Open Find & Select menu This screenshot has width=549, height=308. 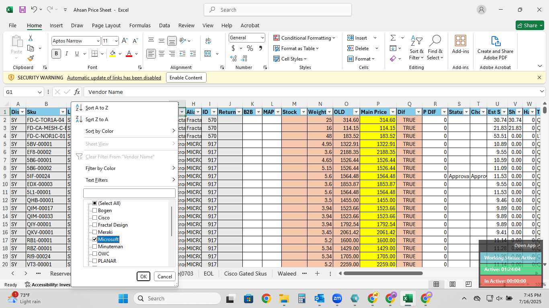coord(435,48)
